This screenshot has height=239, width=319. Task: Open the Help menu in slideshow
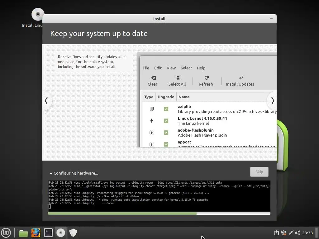coord(201,68)
